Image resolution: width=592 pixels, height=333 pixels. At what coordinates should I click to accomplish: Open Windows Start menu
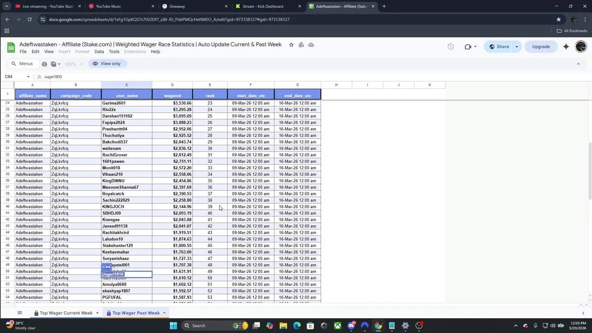173,326
